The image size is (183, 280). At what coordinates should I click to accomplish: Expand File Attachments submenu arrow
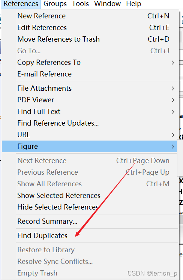pyautogui.click(x=173, y=88)
